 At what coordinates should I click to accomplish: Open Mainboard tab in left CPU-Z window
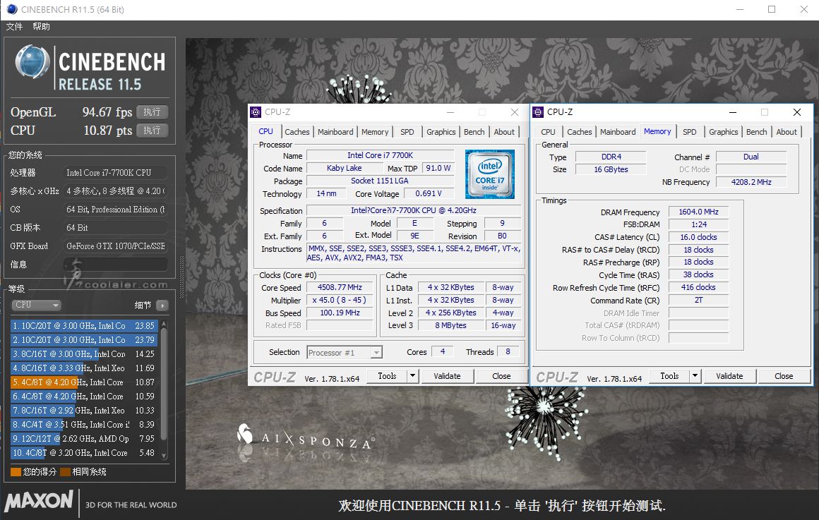[x=335, y=132]
